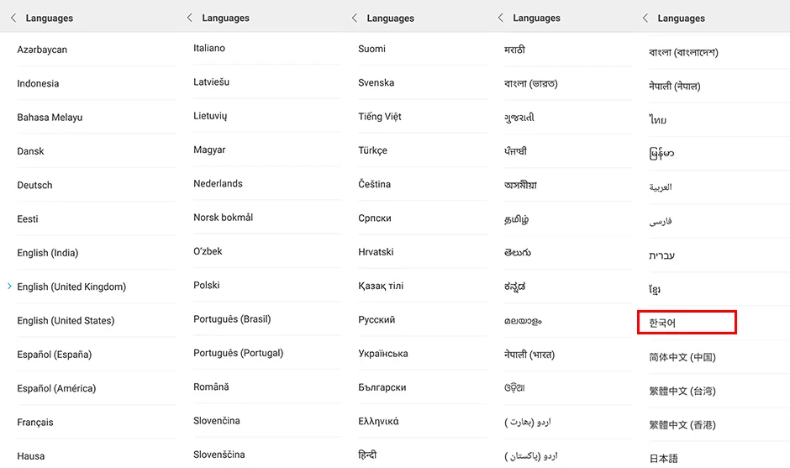Tap the back arrow above मराठी
Image resolution: width=790 pixels, height=468 pixels.
point(500,18)
